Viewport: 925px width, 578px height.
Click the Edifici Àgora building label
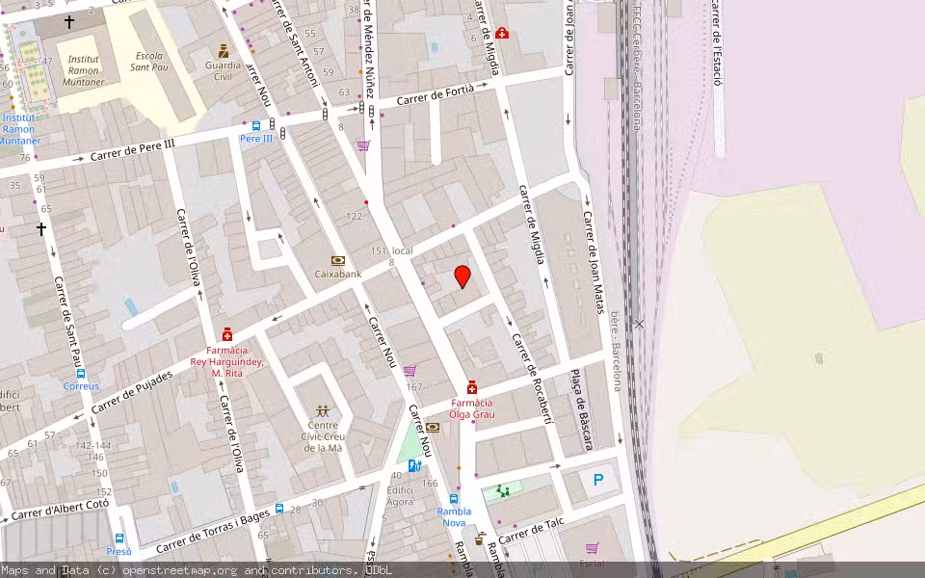point(400,496)
